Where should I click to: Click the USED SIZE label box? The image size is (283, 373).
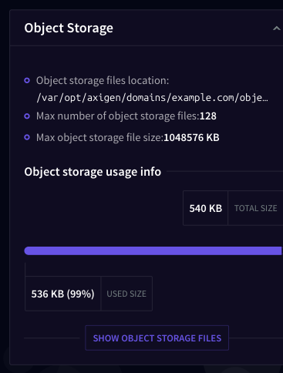click(x=126, y=294)
